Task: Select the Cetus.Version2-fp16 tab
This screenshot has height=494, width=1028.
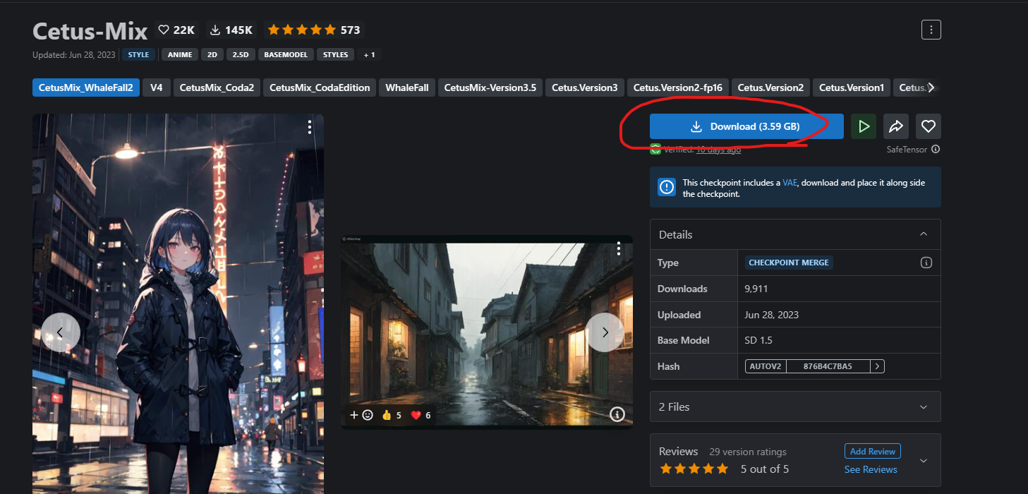Action: coord(678,88)
